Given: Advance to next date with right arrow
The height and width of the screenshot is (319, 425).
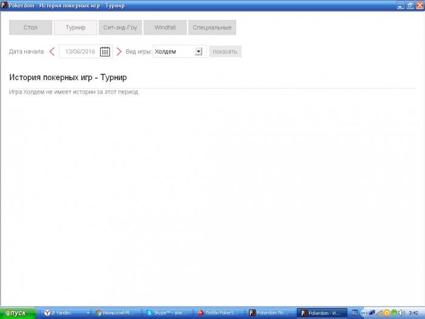Looking at the screenshot, I should (119, 51).
